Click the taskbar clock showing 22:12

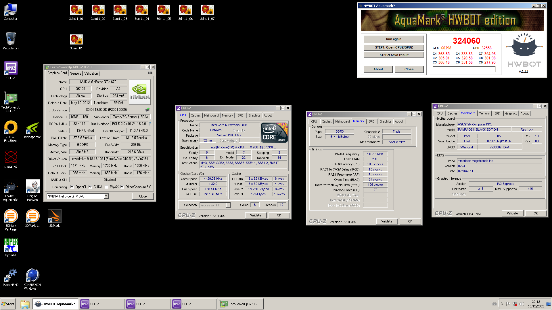pyautogui.click(x=536, y=304)
